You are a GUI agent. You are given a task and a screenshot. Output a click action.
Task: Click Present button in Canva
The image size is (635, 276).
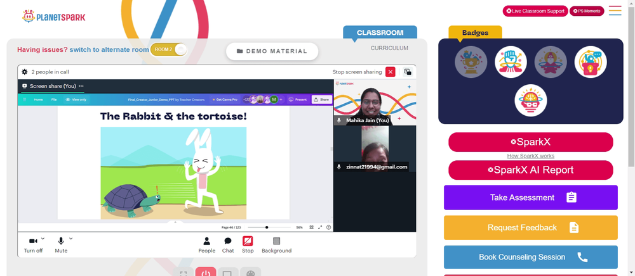[x=298, y=99]
